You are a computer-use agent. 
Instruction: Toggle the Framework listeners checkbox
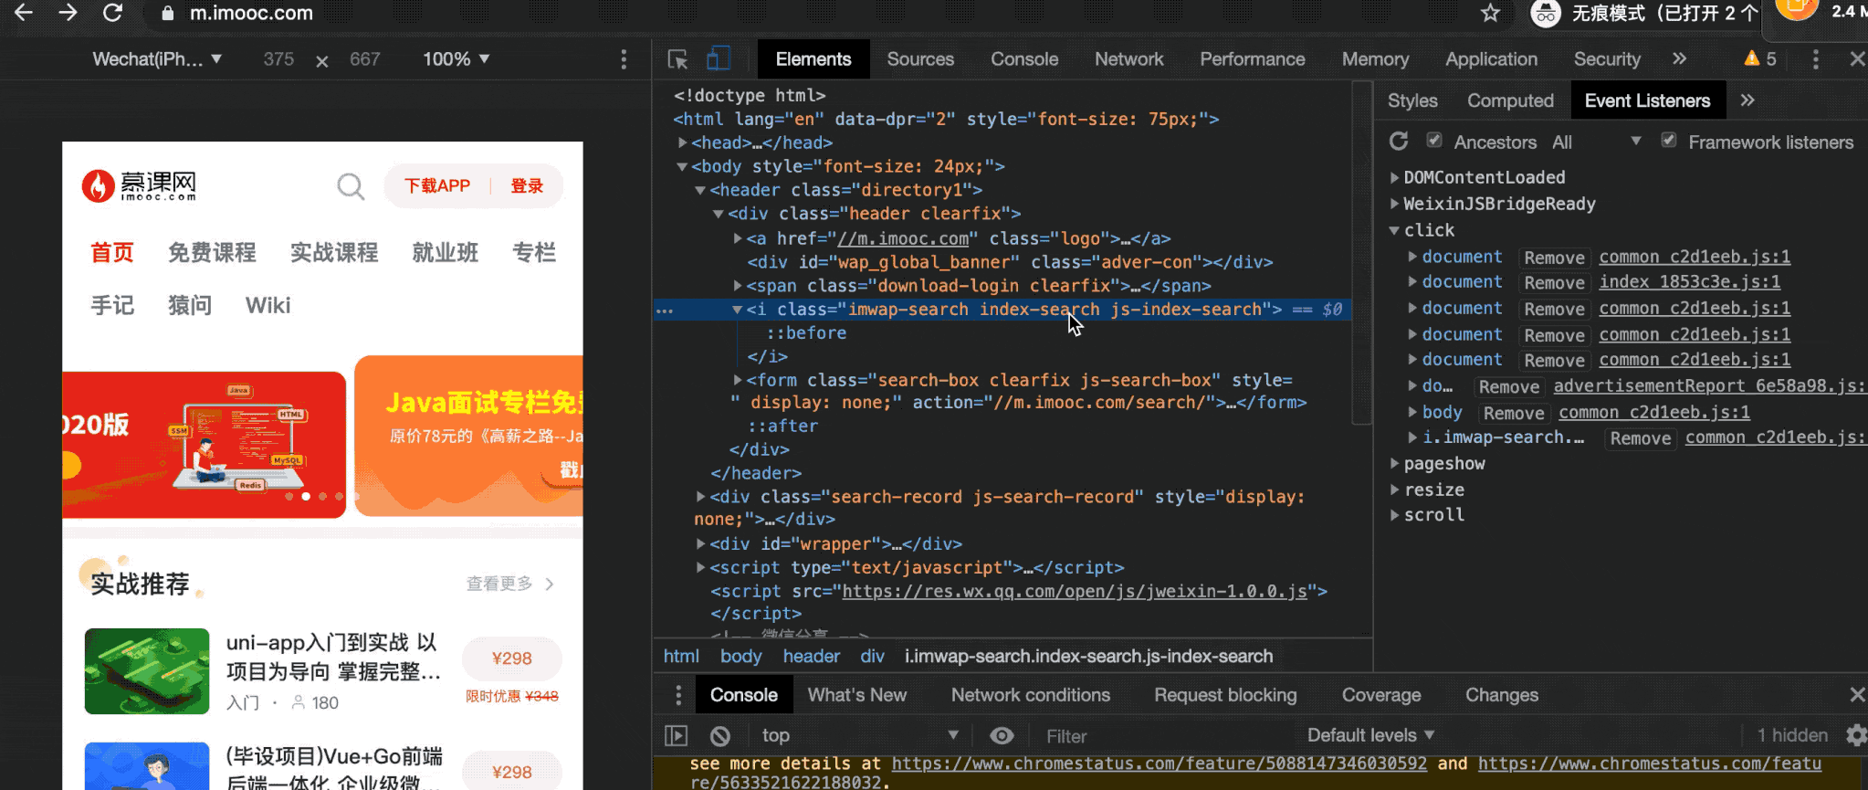coord(1669,141)
